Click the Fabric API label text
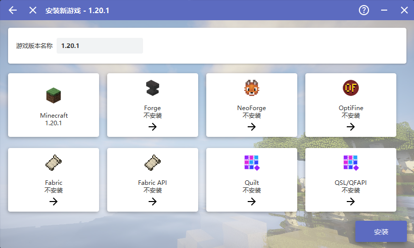This screenshot has width=414, height=248. [153, 182]
